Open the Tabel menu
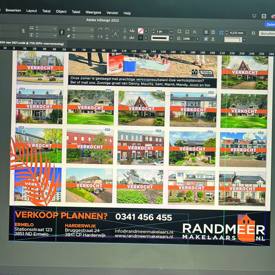The image size is (275, 275). [76, 12]
